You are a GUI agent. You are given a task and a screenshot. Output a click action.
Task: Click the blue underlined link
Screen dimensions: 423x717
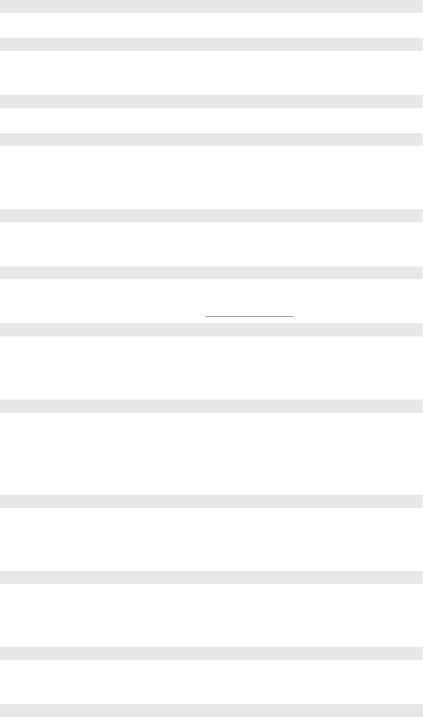coord(249,315)
